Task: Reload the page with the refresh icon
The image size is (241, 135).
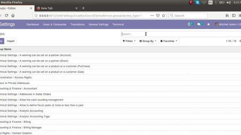Action: [x=6, y=15]
